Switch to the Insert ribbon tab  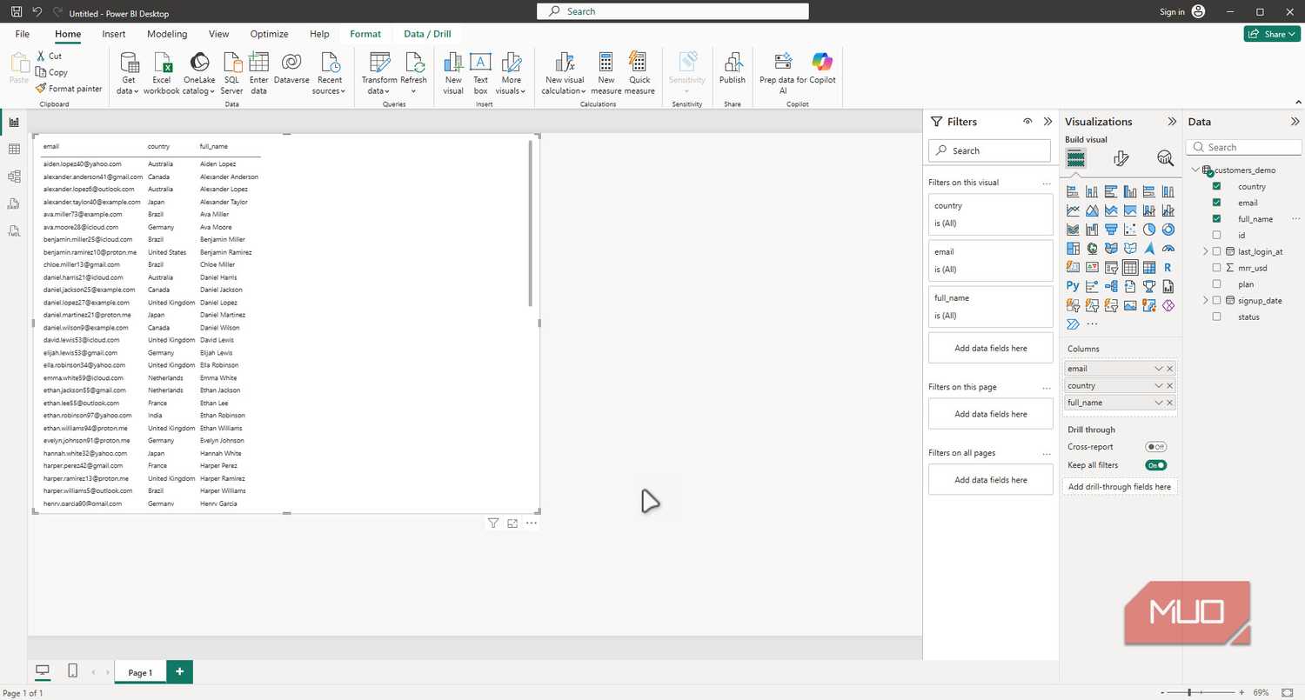(x=114, y=34)
